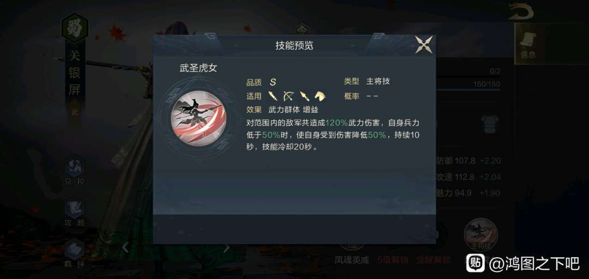Go back using the dragon arrow

click(x=521, y=11)
